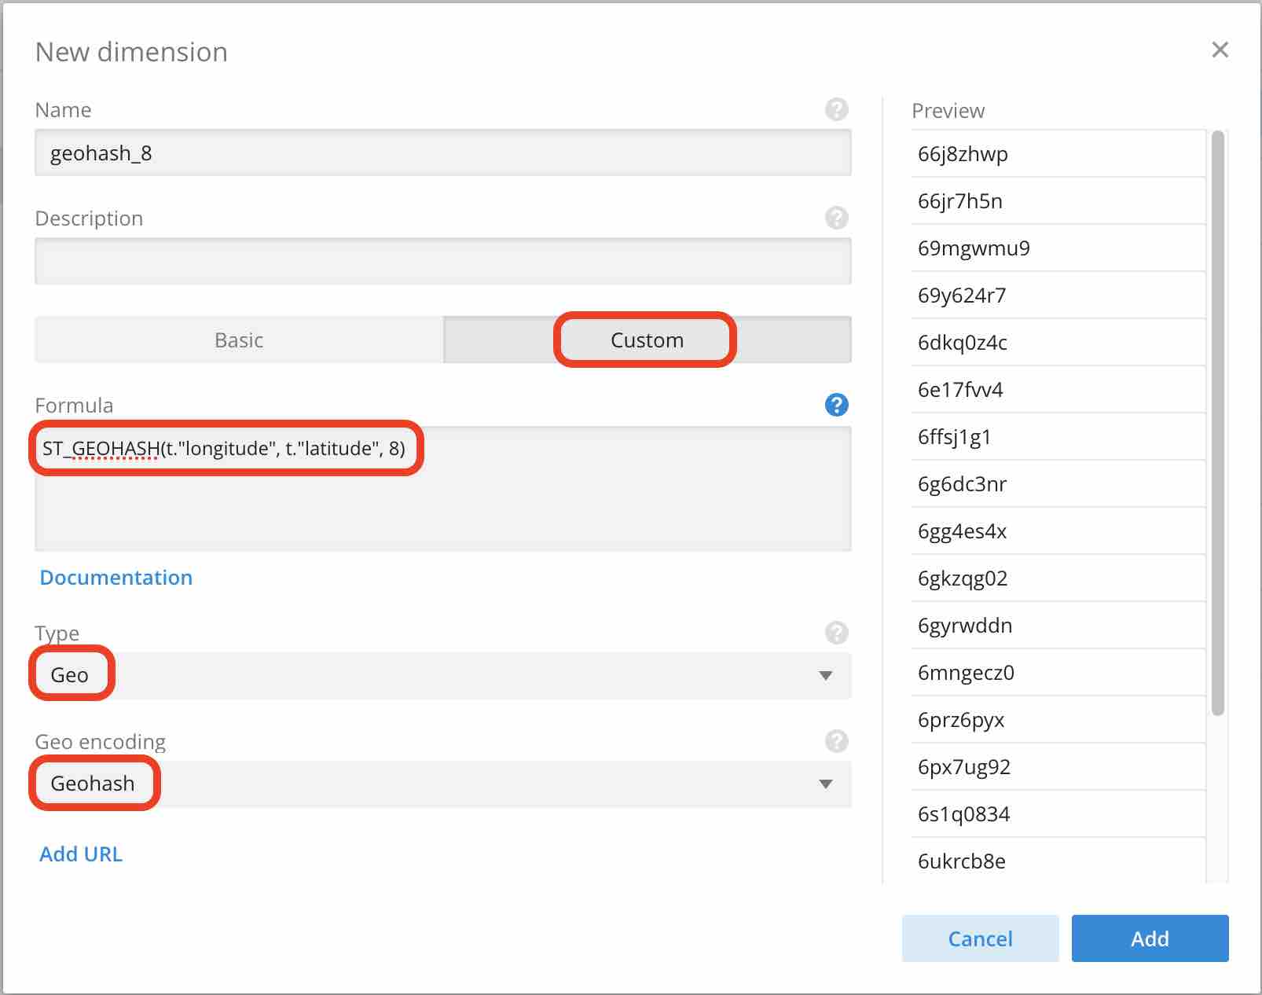Screen dimensions: 1262x995
Task: Click the help icon next to Type
Action: coord(836,633)
